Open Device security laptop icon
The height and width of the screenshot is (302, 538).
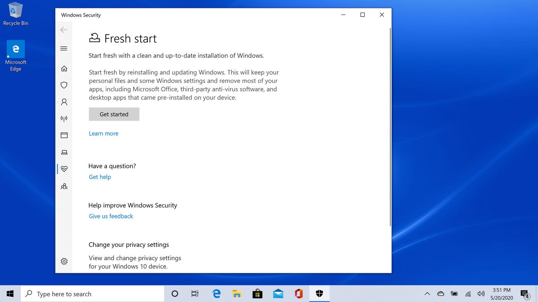[x=64, y=152]
